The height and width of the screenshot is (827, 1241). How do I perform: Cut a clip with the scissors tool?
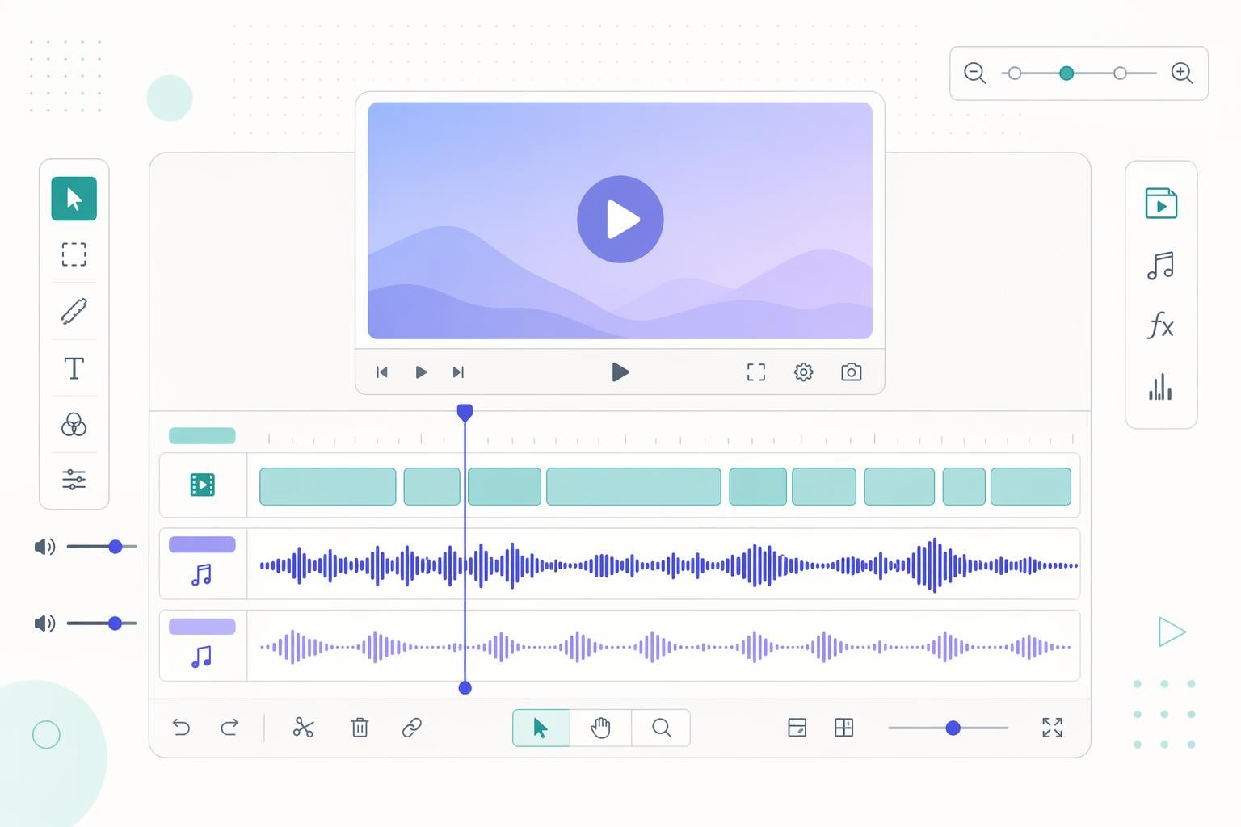[x=302, y=728]
